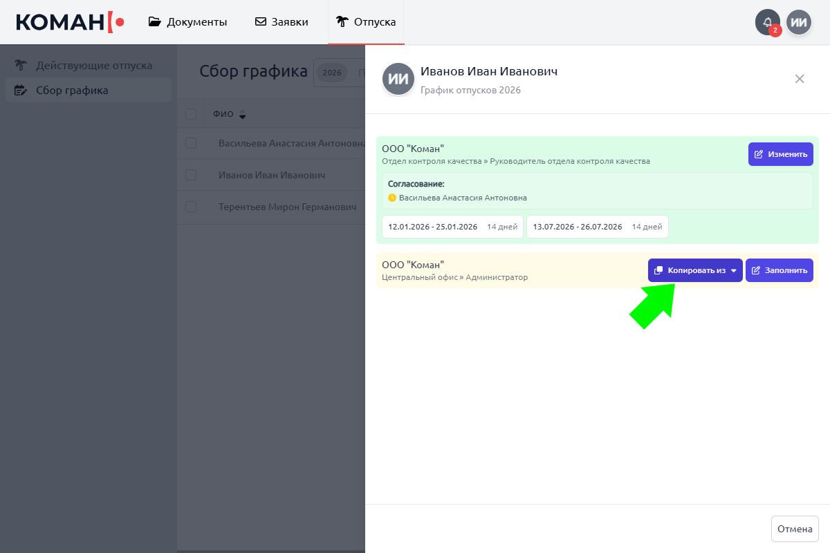Open the user avatar menu in header
This screenshot has height=553, width=830.
click(799, 22)
